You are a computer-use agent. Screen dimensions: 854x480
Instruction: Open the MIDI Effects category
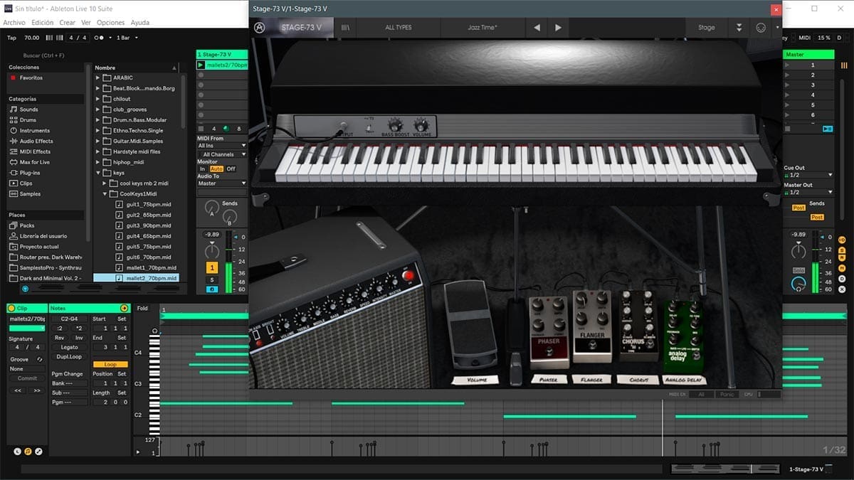[x=29, y=151]
